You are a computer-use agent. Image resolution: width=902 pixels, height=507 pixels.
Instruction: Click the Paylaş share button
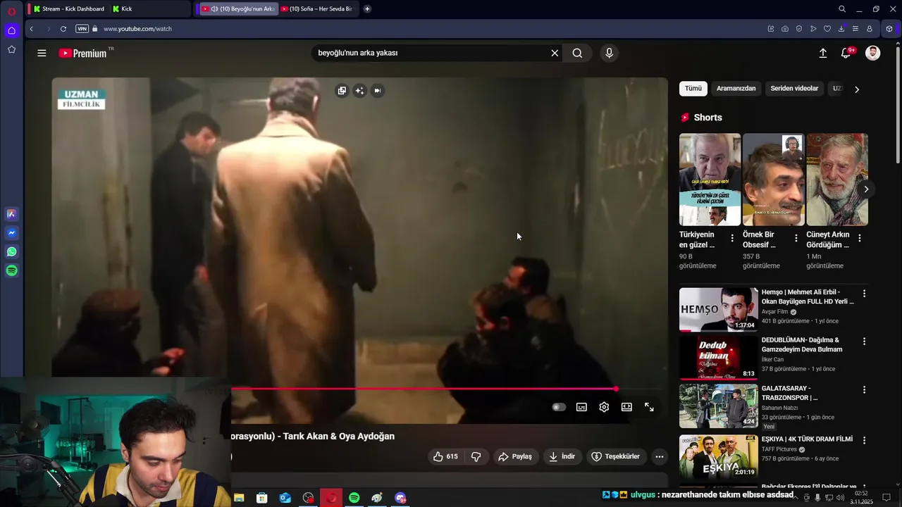(x=515, y=456)
